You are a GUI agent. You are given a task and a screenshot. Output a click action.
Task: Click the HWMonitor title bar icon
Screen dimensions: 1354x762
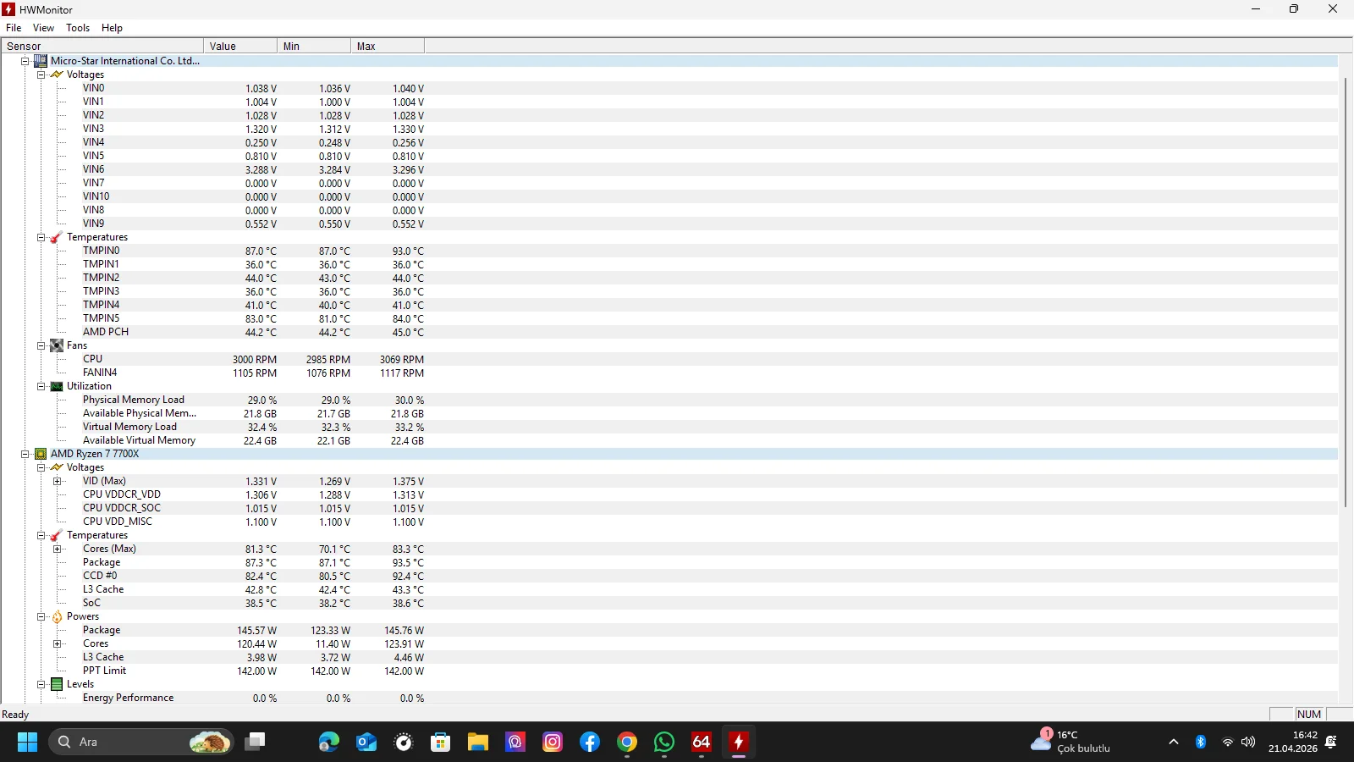click(x=8, y=9)
